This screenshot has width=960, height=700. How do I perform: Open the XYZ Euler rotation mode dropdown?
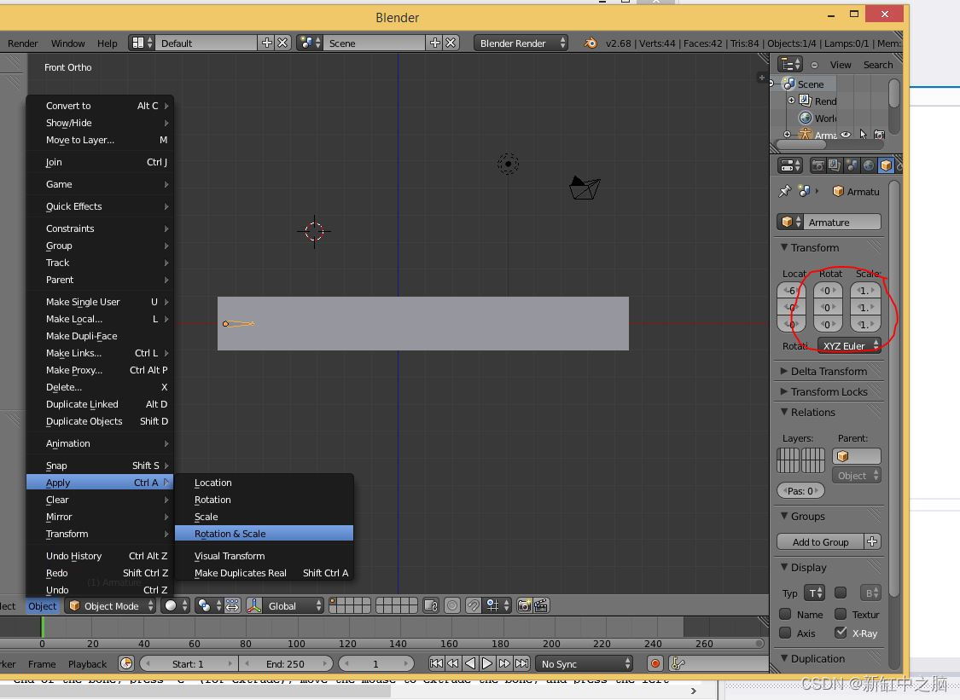pos(849,345)
